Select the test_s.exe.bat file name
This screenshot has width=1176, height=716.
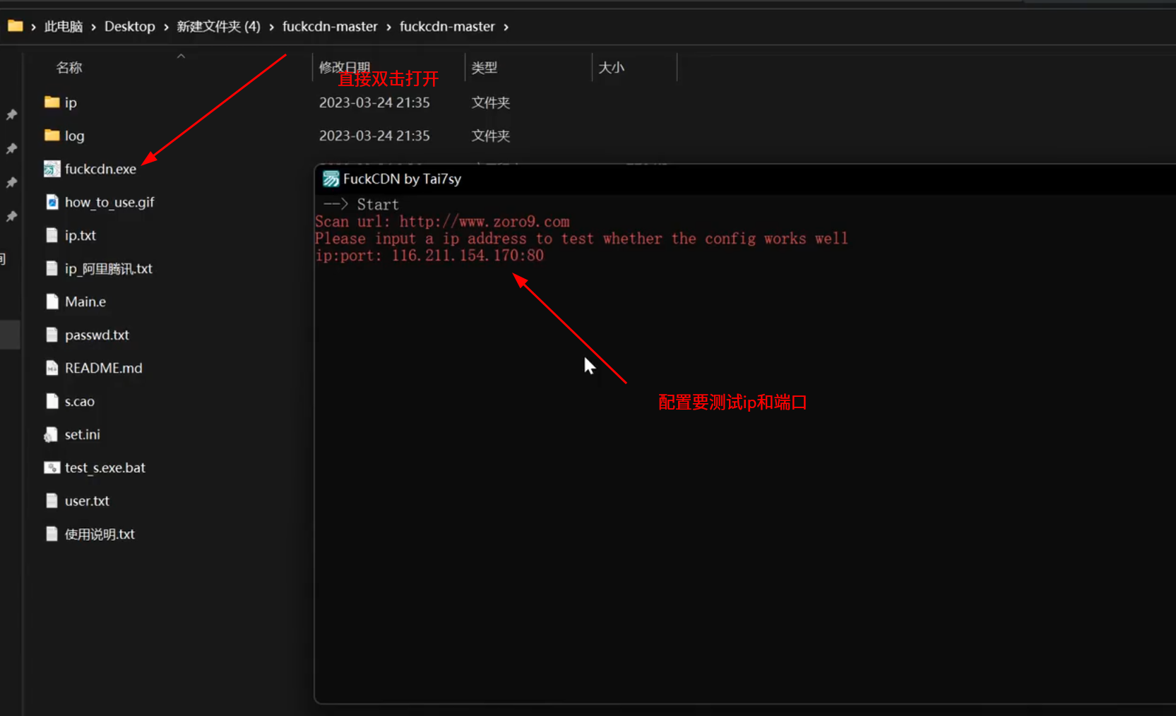(105, 467)
